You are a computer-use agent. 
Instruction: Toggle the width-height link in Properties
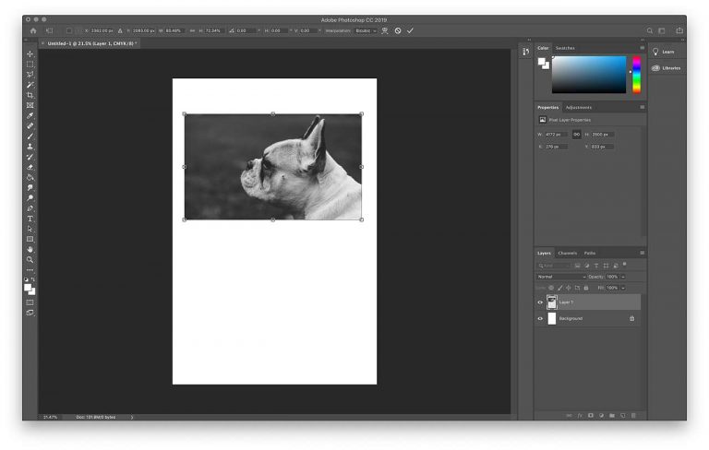(x=576, y=135)
